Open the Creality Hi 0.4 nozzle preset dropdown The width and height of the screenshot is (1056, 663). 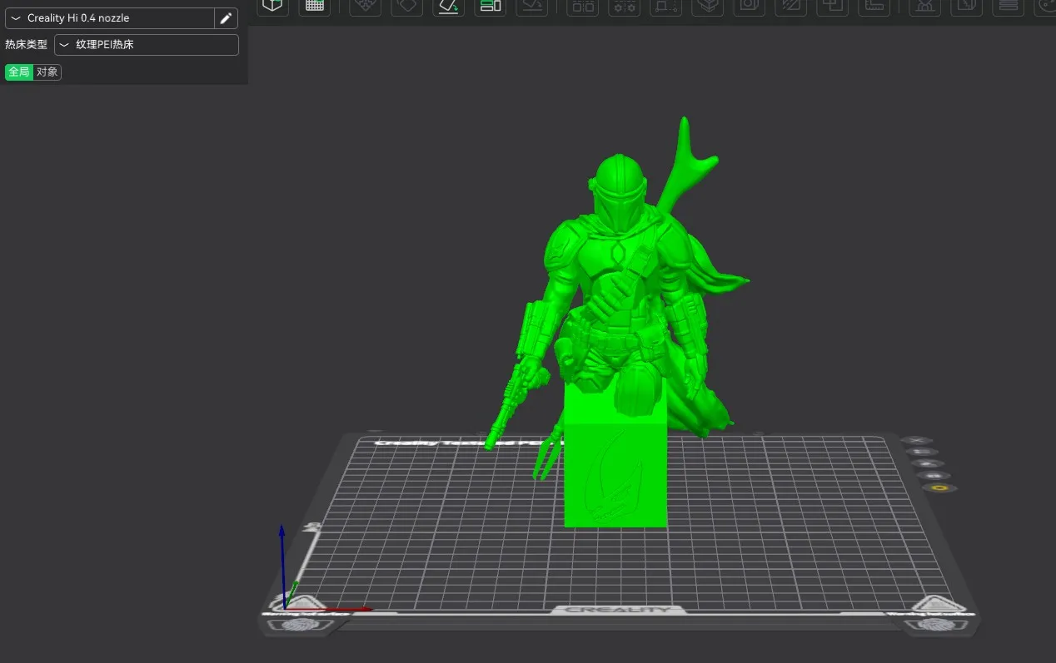click(110, 18)
